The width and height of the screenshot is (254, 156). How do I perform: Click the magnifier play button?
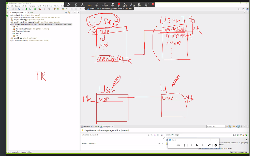[x=197, y=145]
